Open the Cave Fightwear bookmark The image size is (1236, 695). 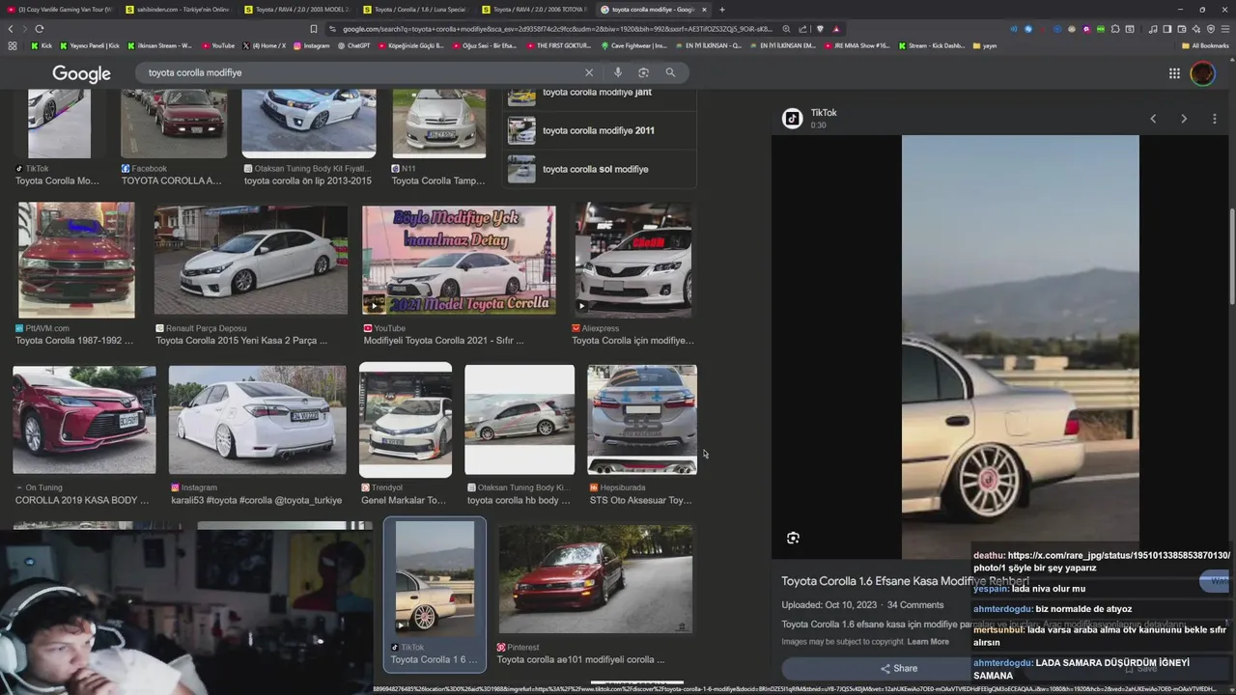coord(633,45)
